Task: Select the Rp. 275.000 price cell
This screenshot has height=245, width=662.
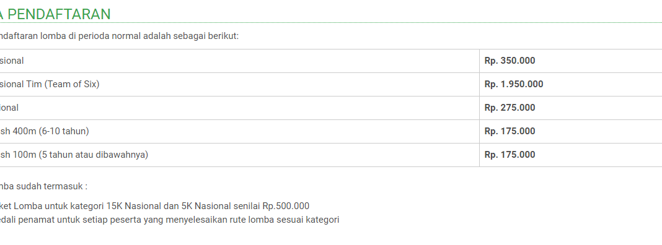Action: tap(570, 108)
